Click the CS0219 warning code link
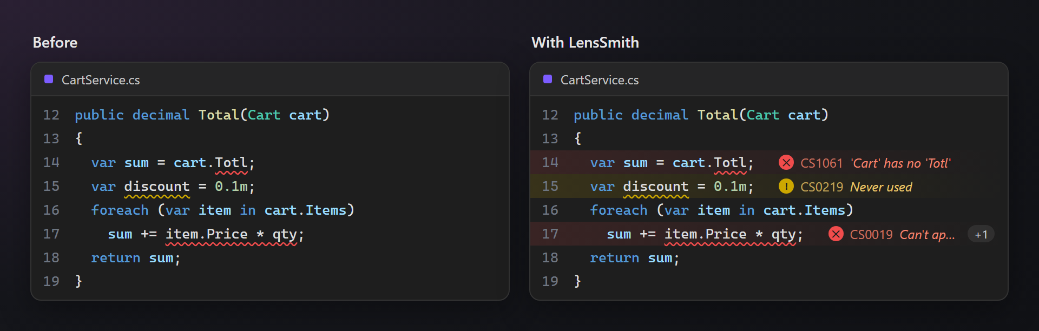Viewport: 1039px width, 331px height. (821, 187)
